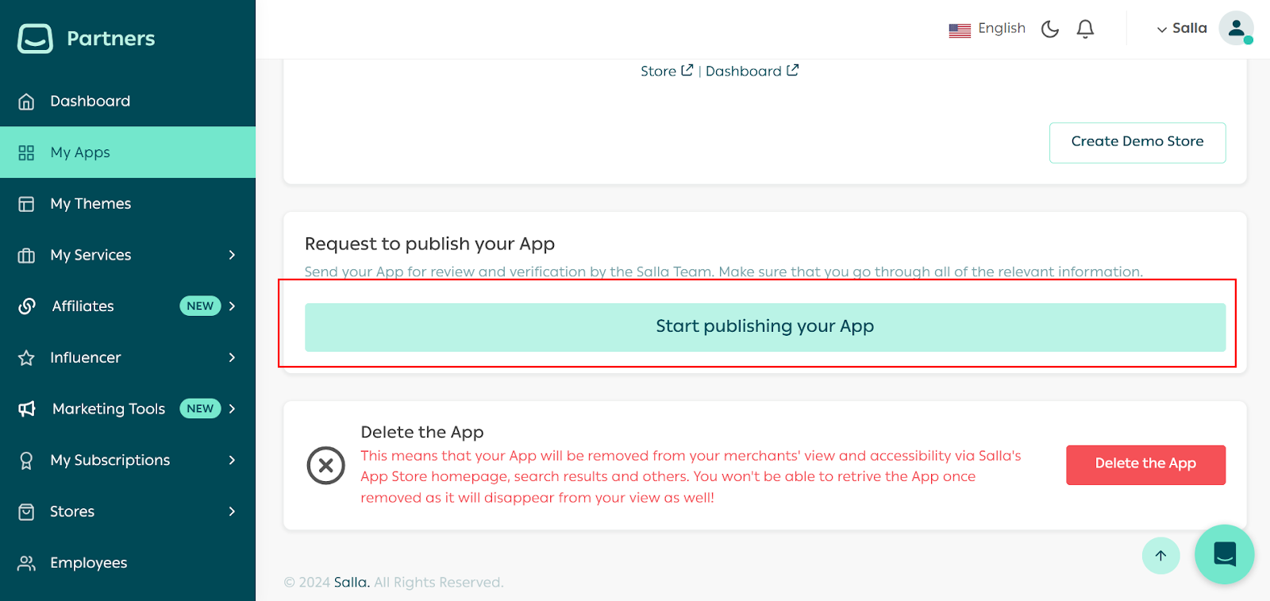Click the Store external link icon
This screenshot has width=1270, height=601.
pyautogui.click(x=687, y=71)
